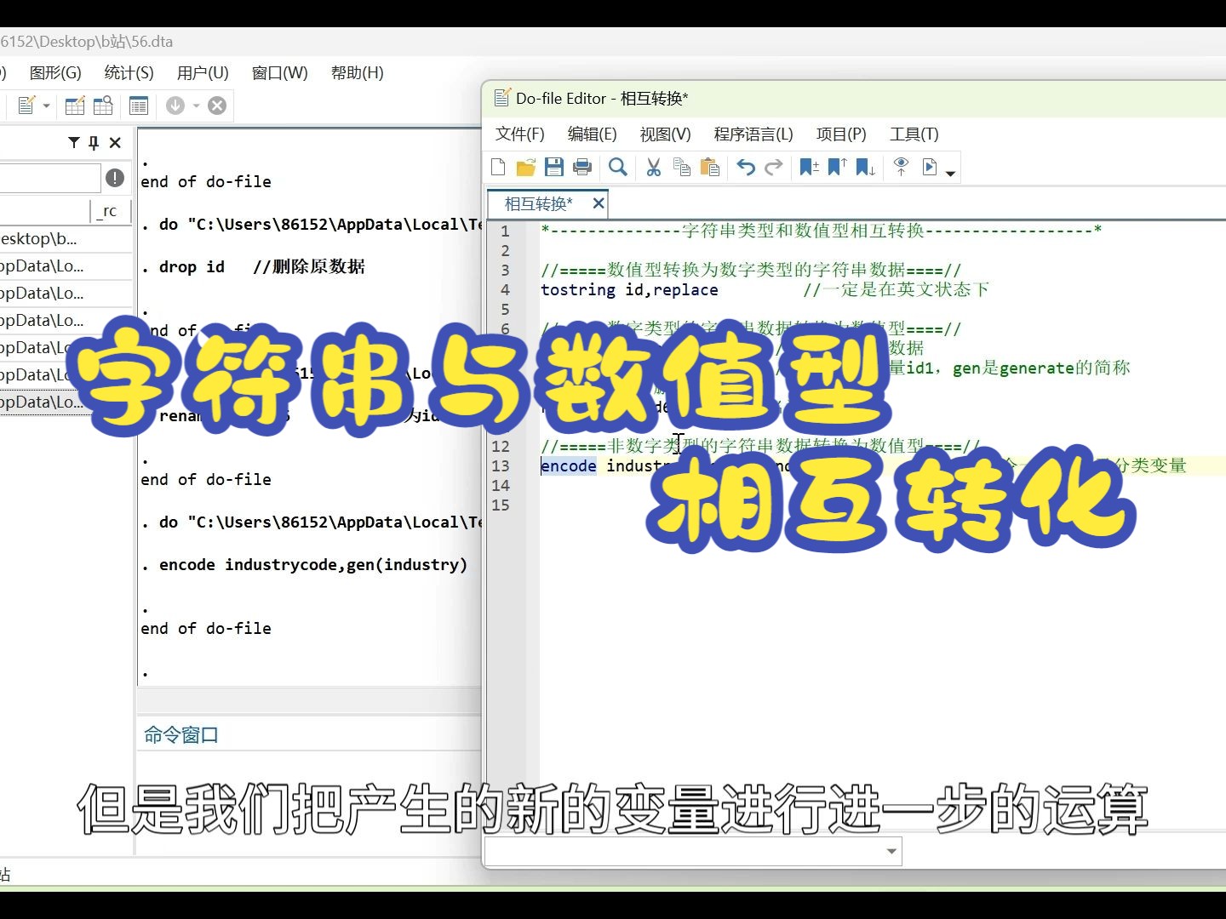Cut selection using the scissors icon

[654, 167]
